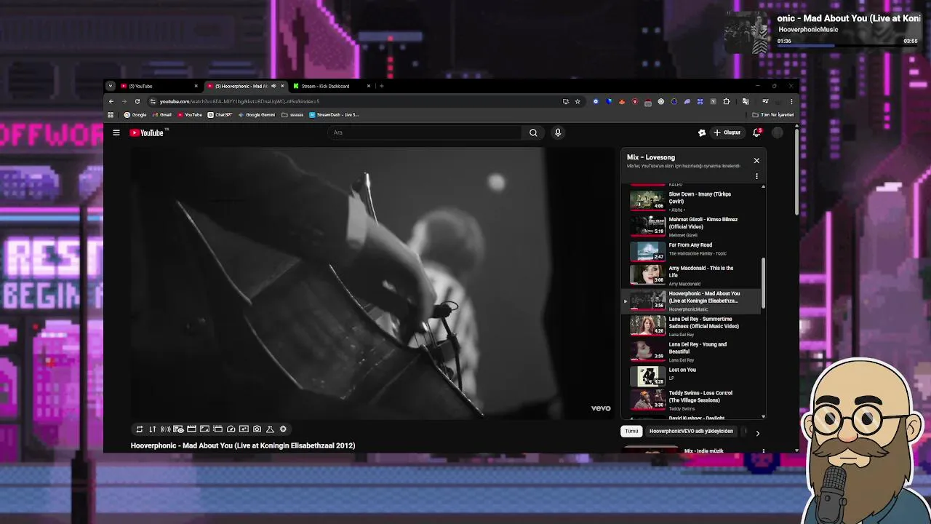Mute the Hooverphonic tab audio icon
Screen dimensions: 931x524
click(273, 86)
